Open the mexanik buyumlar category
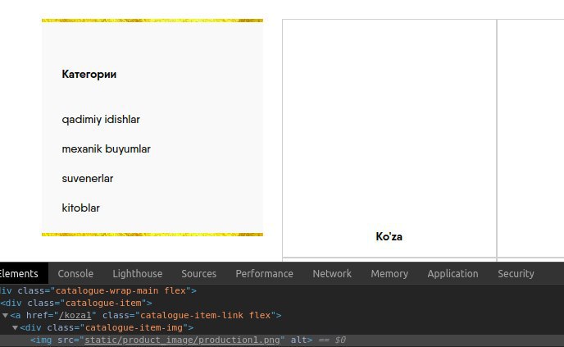 click(106, 149)
